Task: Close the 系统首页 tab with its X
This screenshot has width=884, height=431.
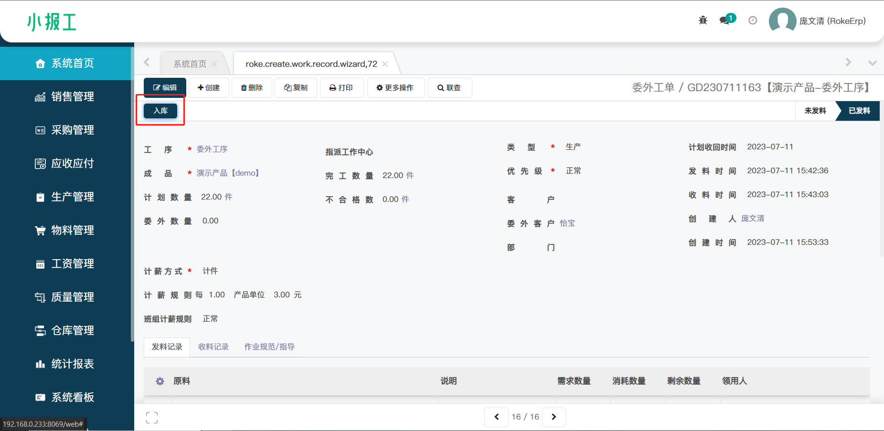Action: point(214,64)
